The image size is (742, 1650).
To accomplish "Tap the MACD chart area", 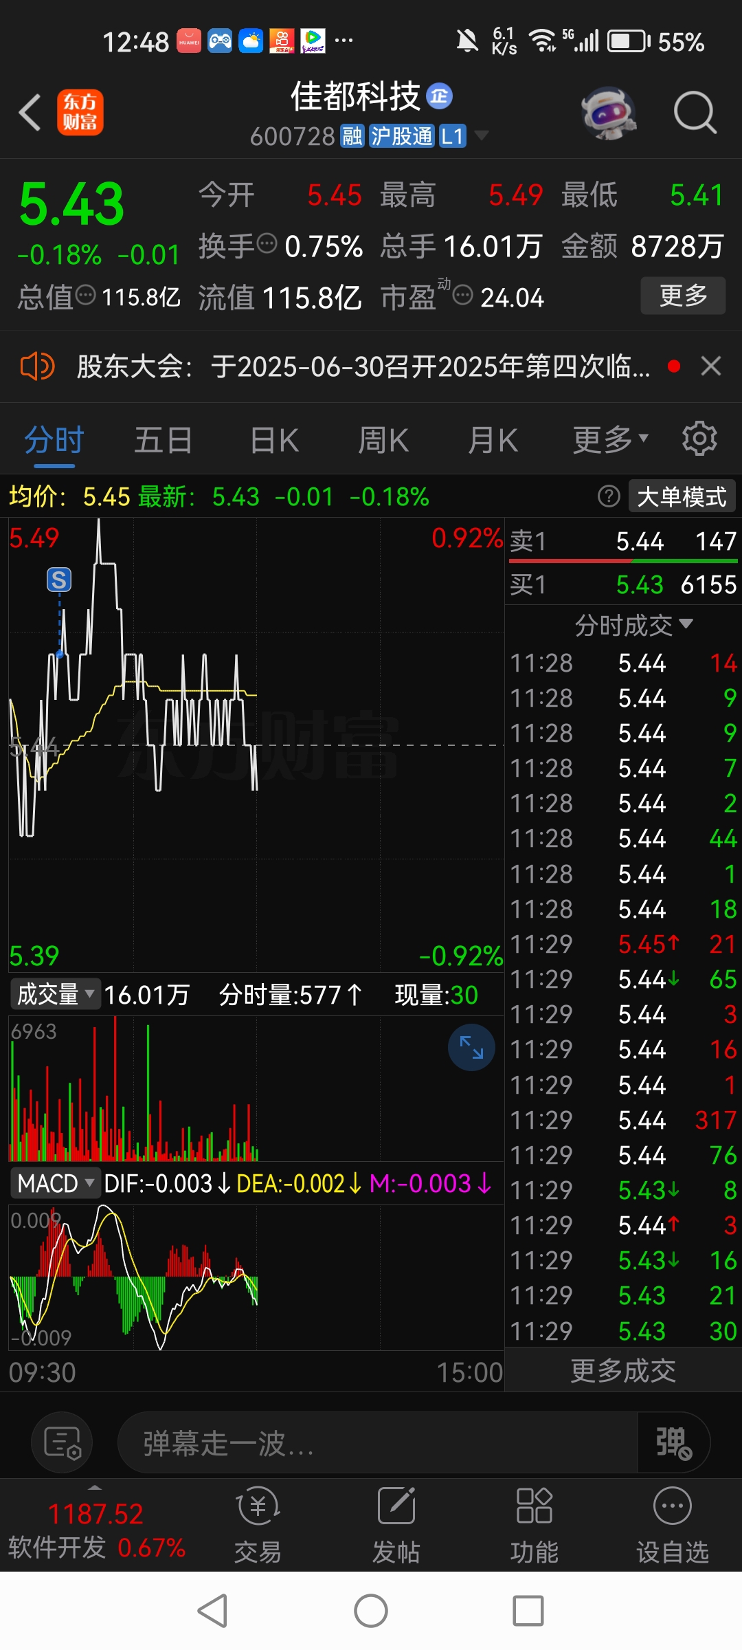I will point(256,1277).
